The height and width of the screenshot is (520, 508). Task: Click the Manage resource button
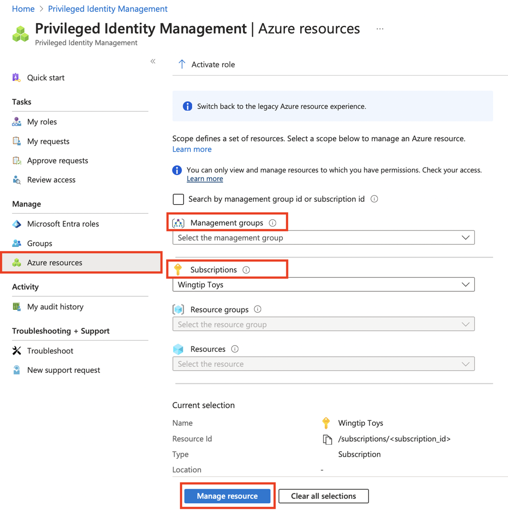(x=227, y=496)
